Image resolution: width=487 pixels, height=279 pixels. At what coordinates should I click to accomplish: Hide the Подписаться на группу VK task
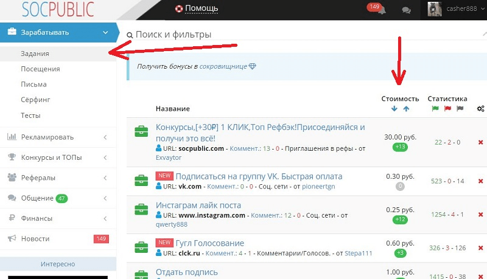coord(481,181)
